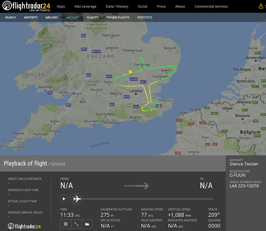
Task: Click the ACTUAL FLIGHT TIME label
Action: click(22, 201)
